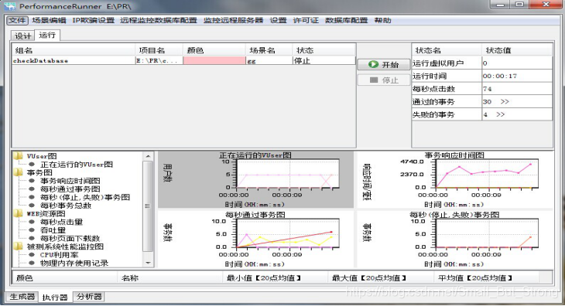
Task: Click the 被测系统性能监控图 folder icon
Action: pyautogui.click(x=19, y=246)
